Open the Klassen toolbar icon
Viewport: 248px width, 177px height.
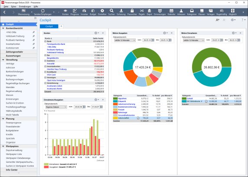point(202,12)
